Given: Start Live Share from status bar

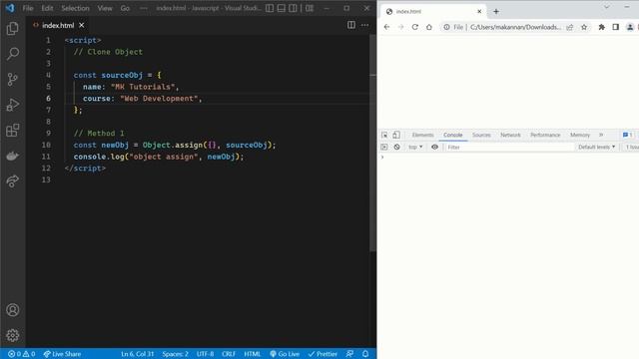Looking at the screenshot, I should (62, 354).
